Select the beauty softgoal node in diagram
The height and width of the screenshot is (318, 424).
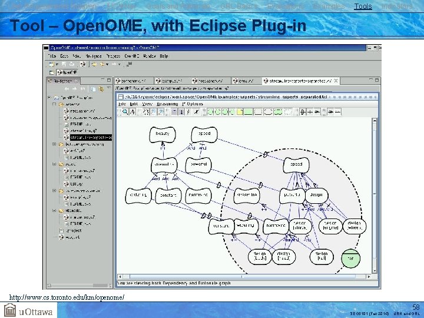click(163, 134)
